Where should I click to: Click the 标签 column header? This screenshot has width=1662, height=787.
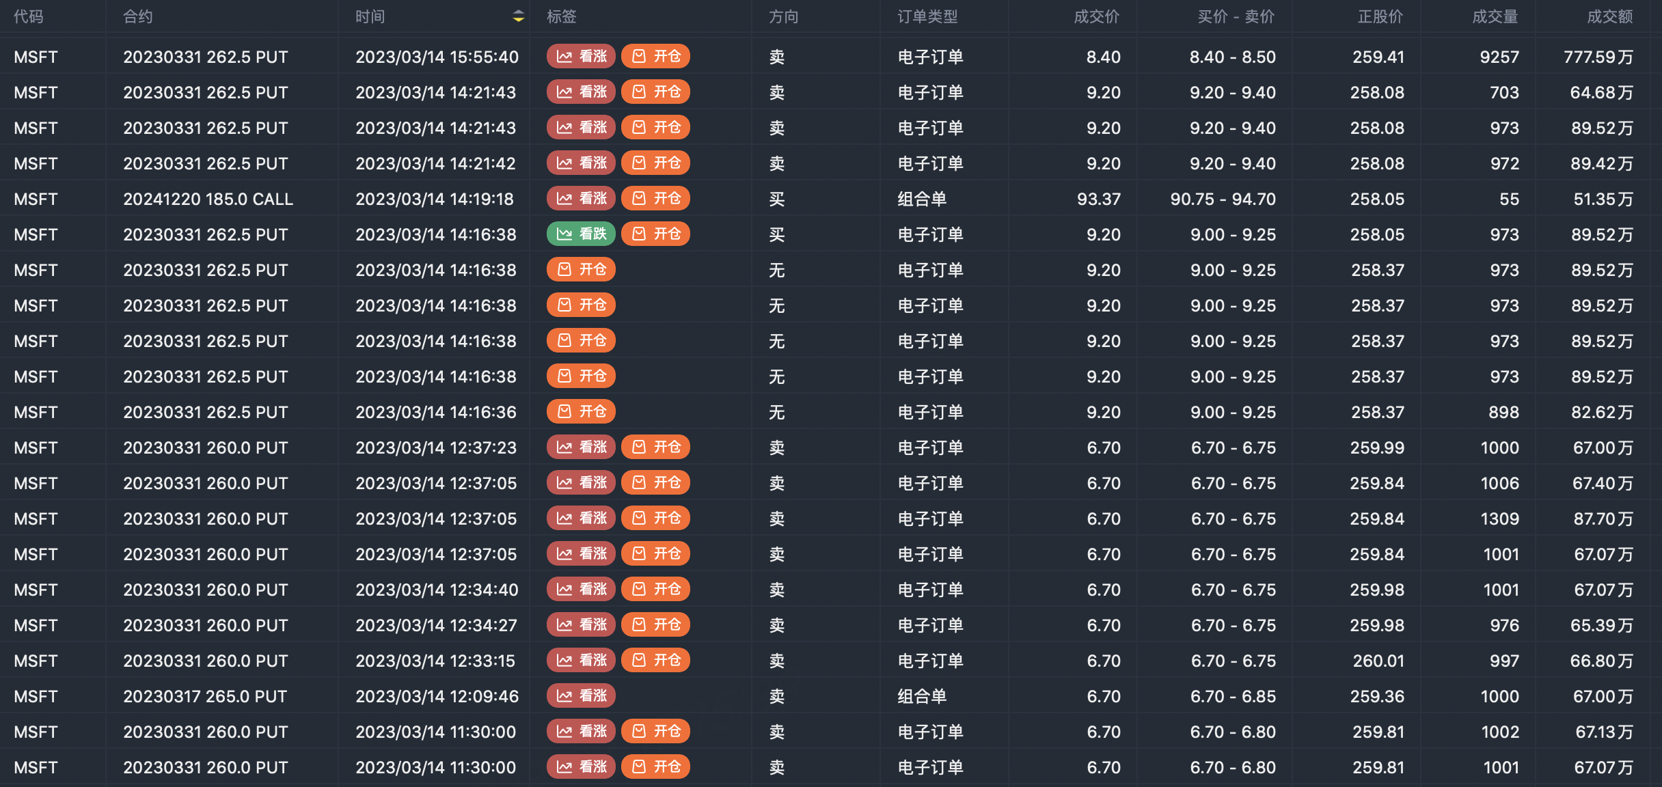pos(562,16)
